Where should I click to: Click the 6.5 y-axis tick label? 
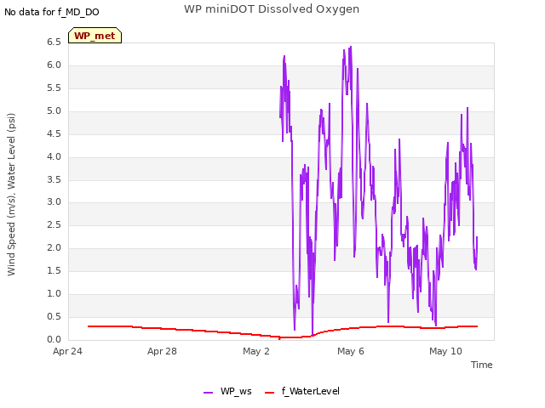54,42
